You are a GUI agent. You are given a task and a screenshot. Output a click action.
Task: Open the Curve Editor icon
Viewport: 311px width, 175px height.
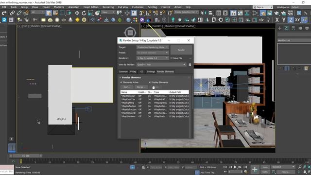[x=240, y=13]
